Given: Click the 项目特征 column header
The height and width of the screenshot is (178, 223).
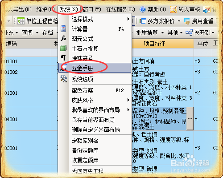Looking at the screenshot, I should pyautogui.click(x=163, y=44).
